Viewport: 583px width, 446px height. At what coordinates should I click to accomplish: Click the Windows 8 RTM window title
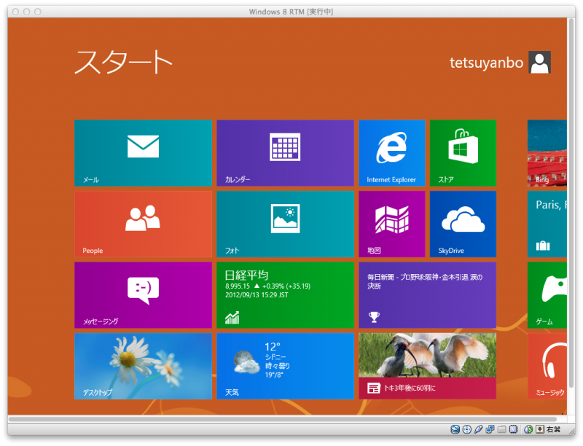tap(291, 12)
